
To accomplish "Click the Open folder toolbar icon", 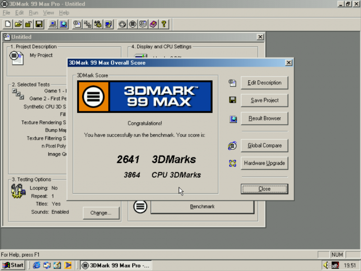I will point(18,24).
